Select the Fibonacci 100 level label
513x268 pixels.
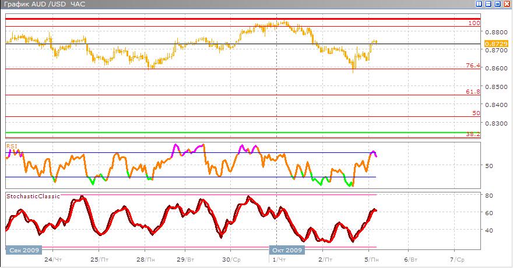(x=474, y=23)
